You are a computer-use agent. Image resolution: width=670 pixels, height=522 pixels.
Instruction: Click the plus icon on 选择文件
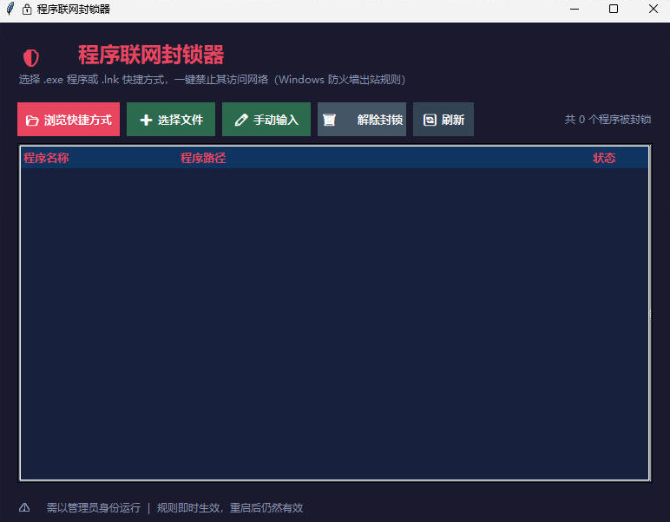(x=146, y=121)
